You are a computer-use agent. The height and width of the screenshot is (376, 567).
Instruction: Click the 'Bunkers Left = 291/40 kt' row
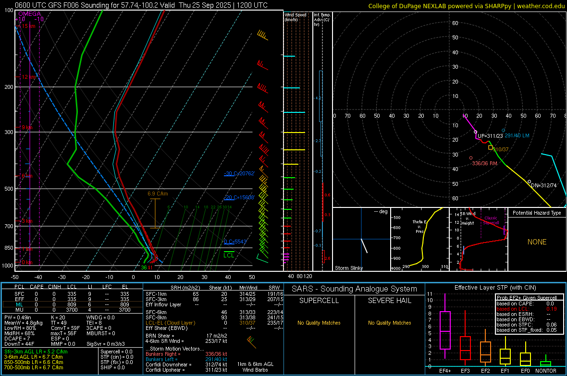[186, 359]
